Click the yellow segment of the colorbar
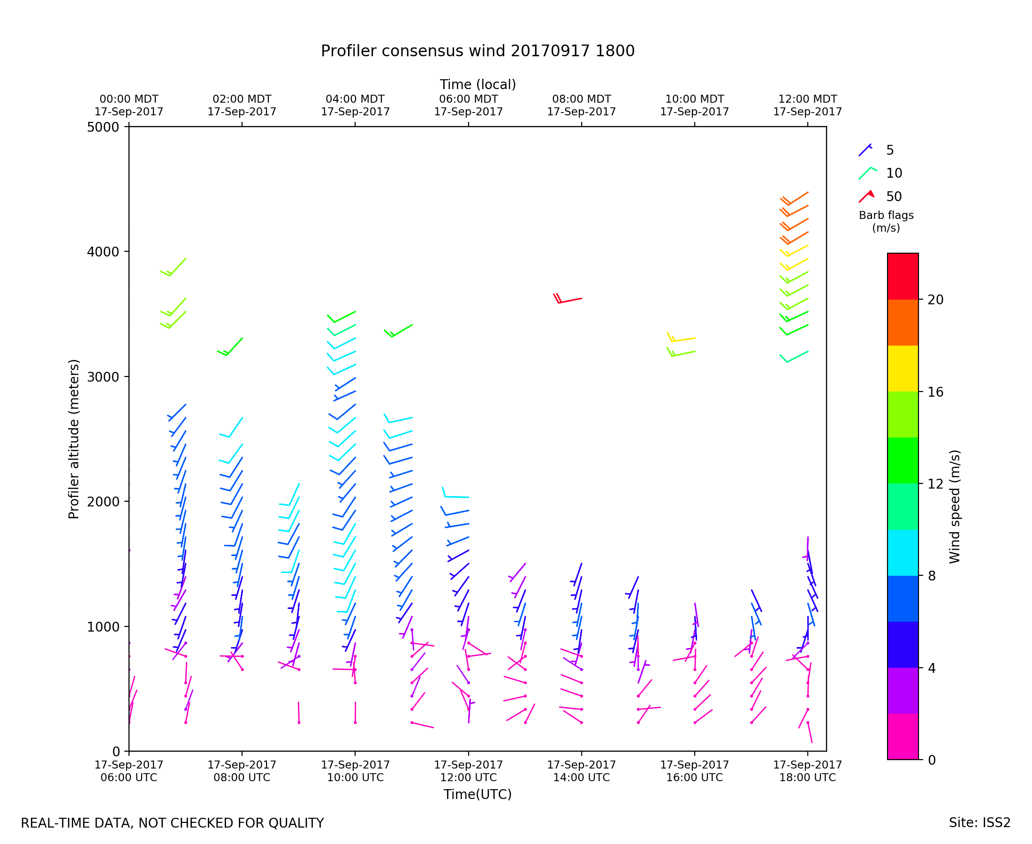This screenshot has width=1032, height=844. [903, 368]
